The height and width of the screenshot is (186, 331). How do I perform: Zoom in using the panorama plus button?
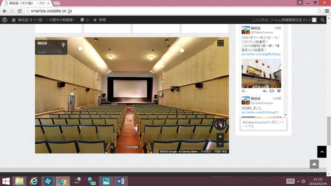click(x=220, y=137)
